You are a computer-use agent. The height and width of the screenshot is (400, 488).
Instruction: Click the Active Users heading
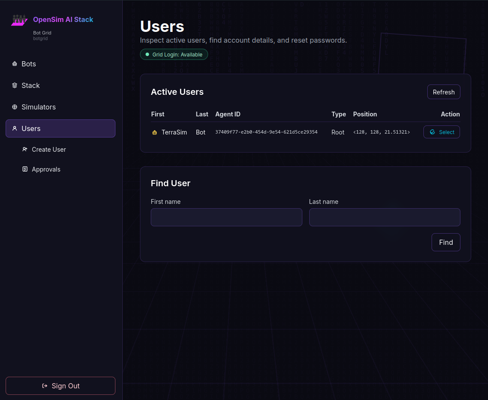coord(177,92)
